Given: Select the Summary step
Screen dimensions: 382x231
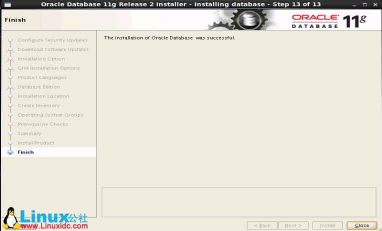Looking at the screenshot, I should pyautogui.click(x=29, y=134).
